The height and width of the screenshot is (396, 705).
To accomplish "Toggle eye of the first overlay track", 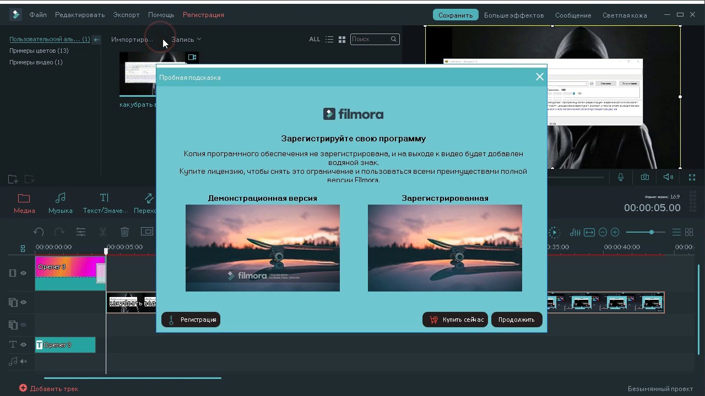I will (24, 302).
